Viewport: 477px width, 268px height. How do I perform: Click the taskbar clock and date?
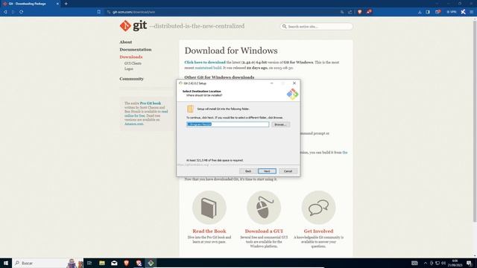[x=455, y=263]
